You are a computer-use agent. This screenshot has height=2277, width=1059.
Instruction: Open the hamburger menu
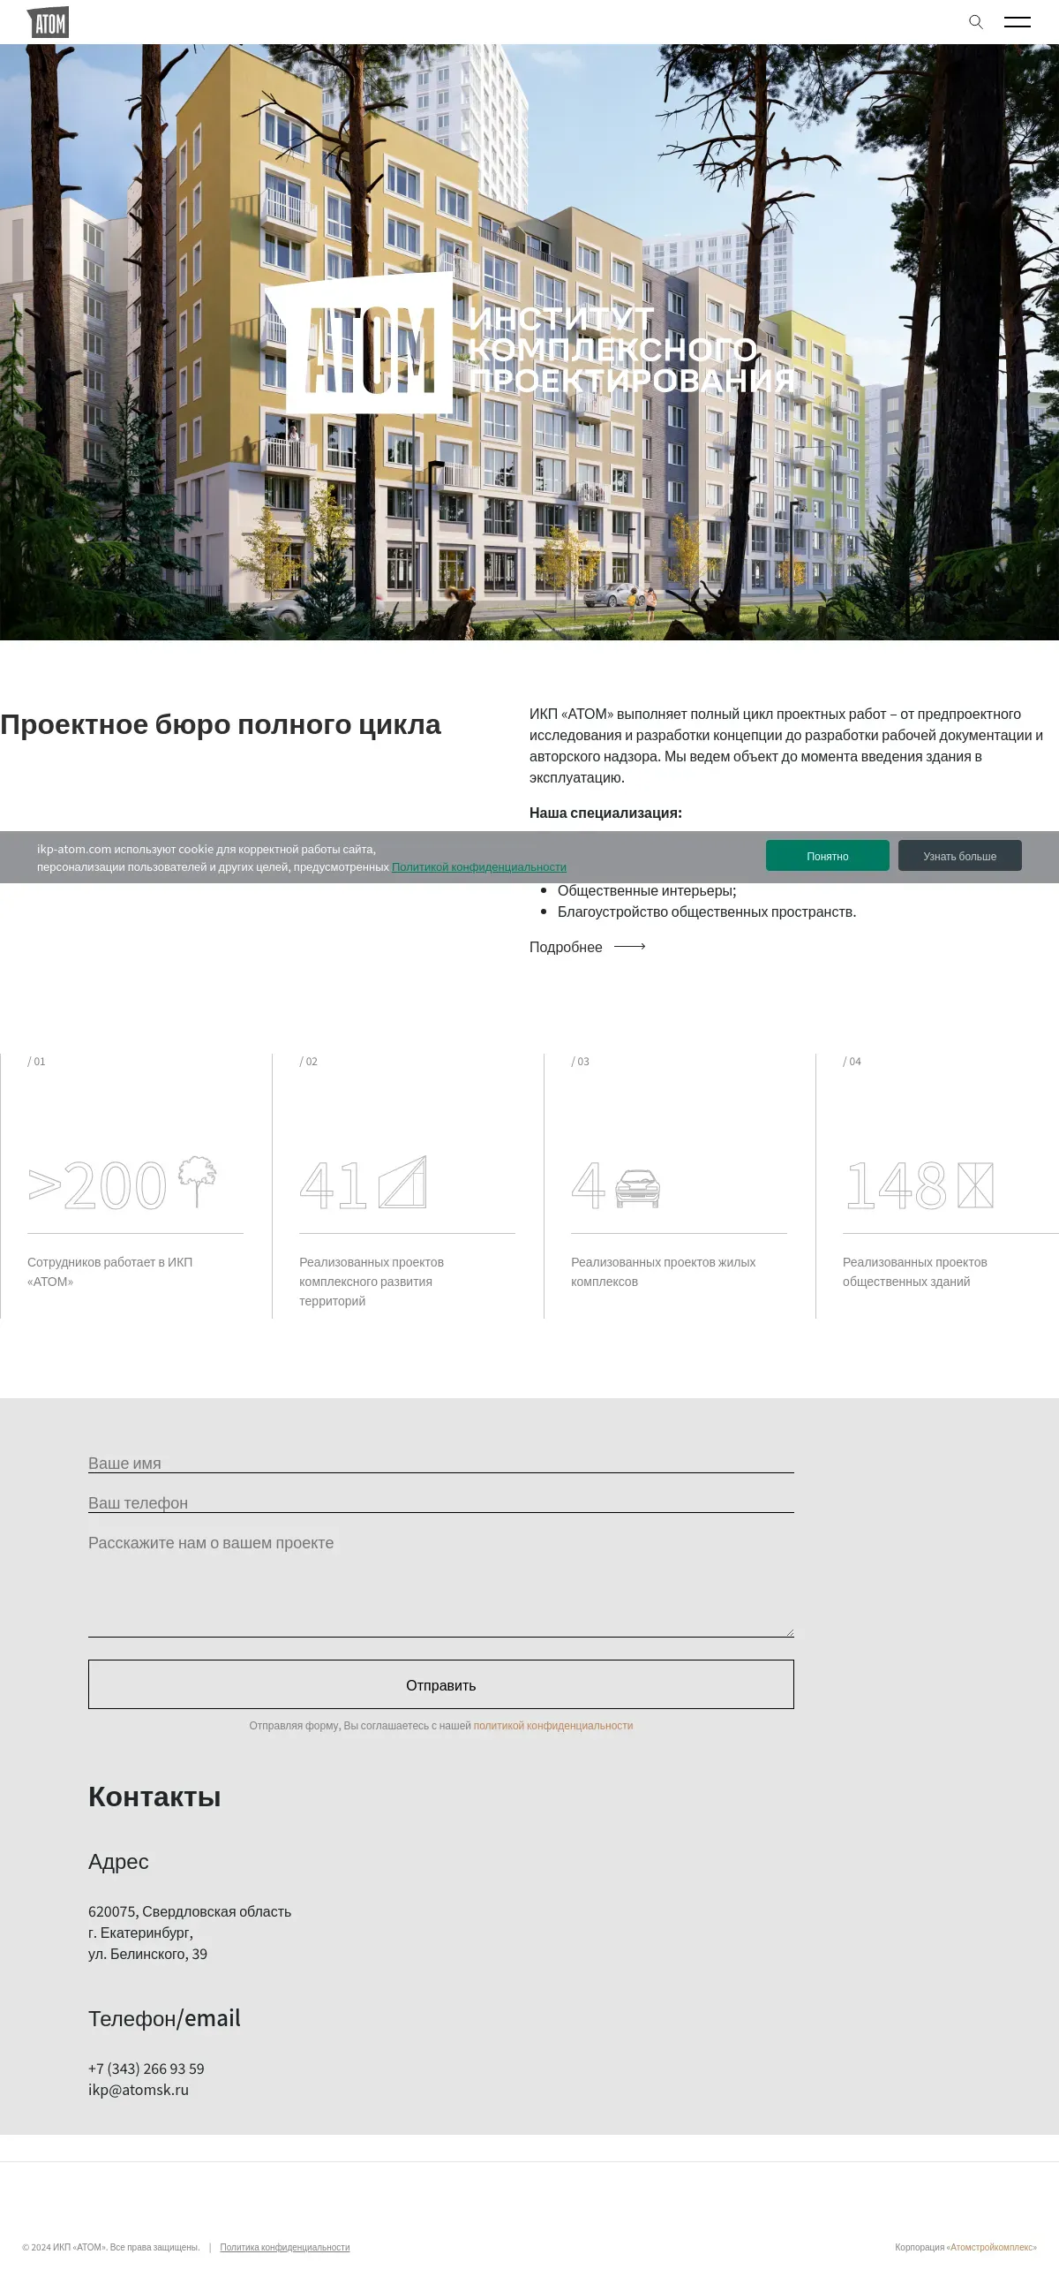[x=1018, y=22]
